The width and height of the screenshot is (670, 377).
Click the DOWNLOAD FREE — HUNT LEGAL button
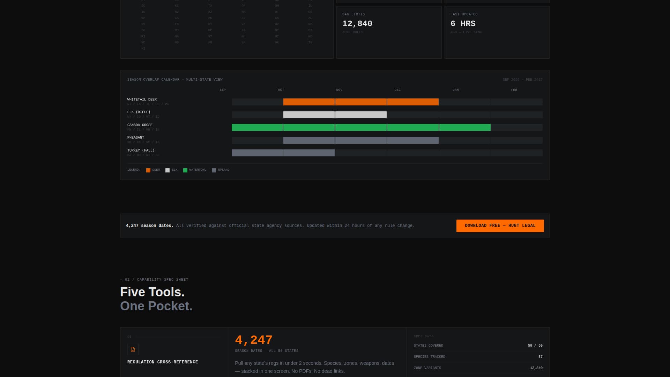500,226
